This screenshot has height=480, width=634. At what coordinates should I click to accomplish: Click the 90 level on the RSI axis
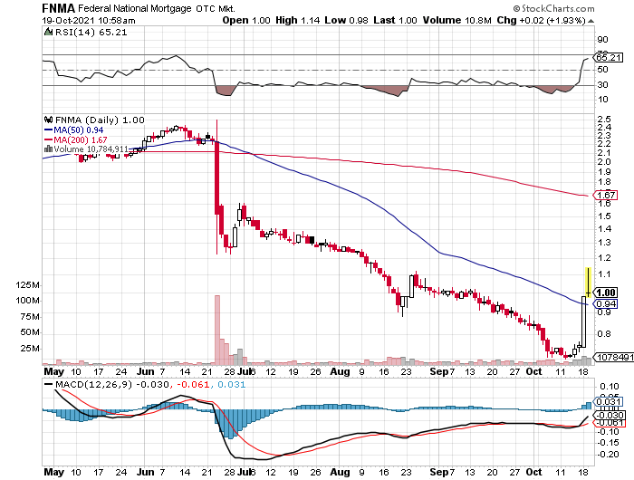click(602, 40)
